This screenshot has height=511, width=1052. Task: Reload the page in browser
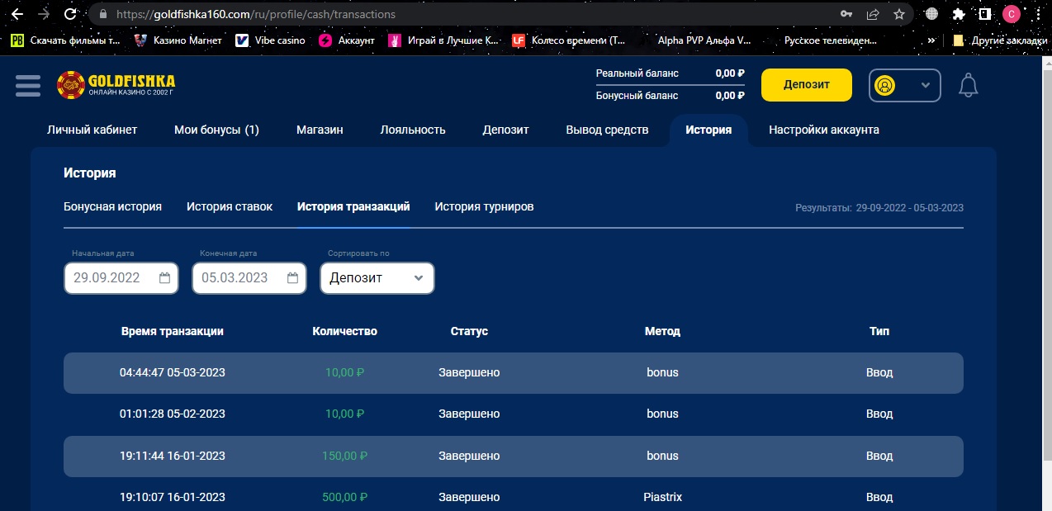tap(71, 14)
